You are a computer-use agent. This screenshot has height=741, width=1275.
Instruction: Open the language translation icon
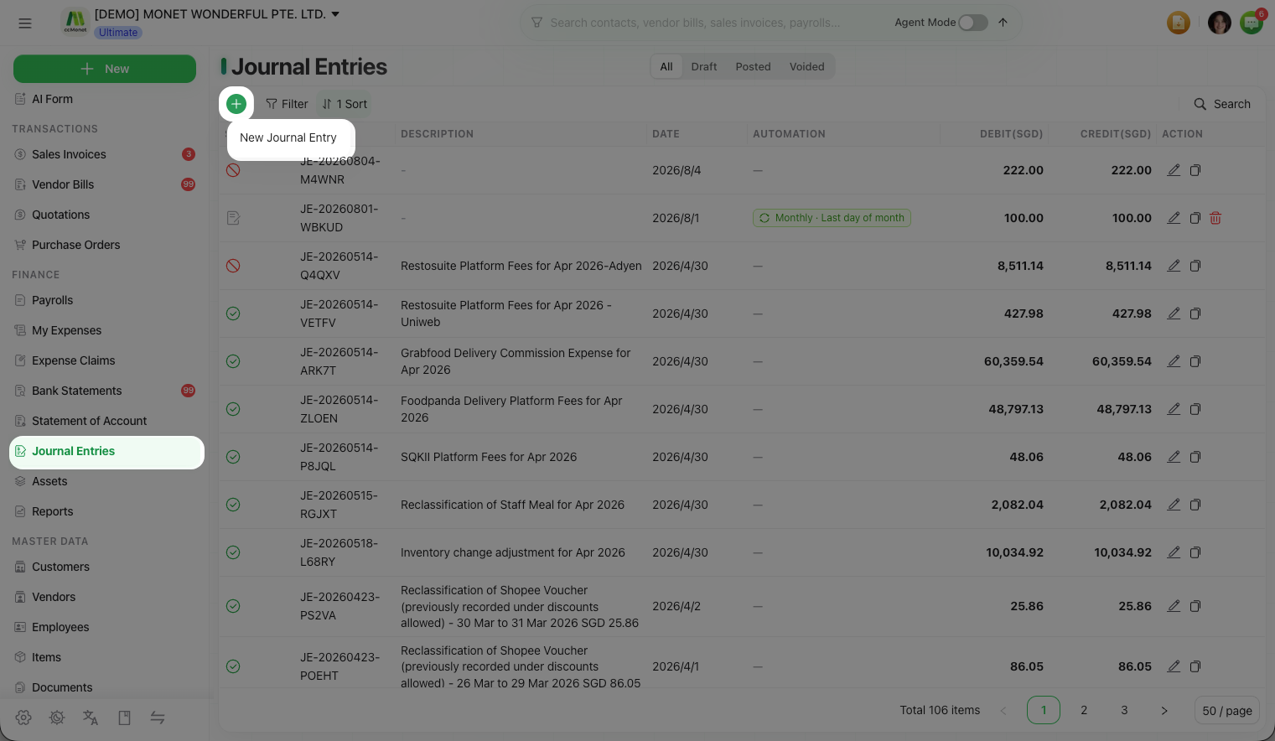91,718
